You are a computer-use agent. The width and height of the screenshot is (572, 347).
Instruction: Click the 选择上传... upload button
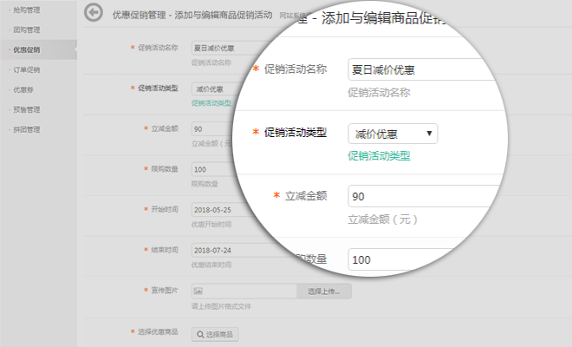[324, 291]
